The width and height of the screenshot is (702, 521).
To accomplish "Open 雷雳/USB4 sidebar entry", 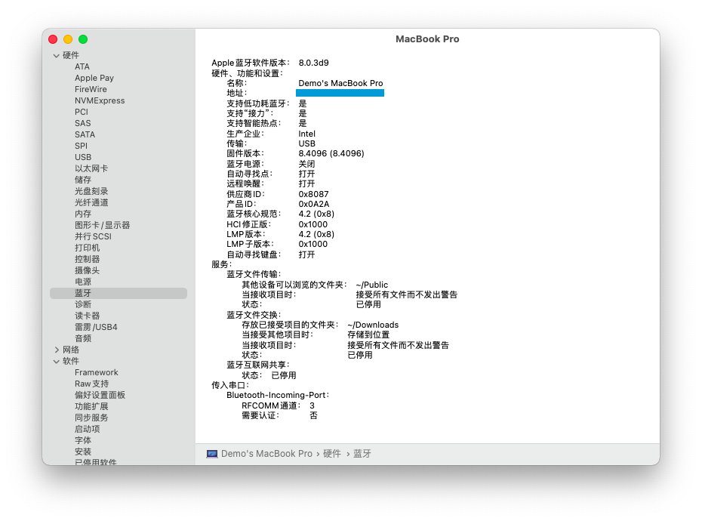I will (96, 327).
